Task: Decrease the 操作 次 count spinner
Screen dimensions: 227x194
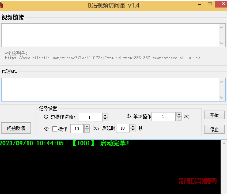Action: pyautogui.click(x=87, y=130)
